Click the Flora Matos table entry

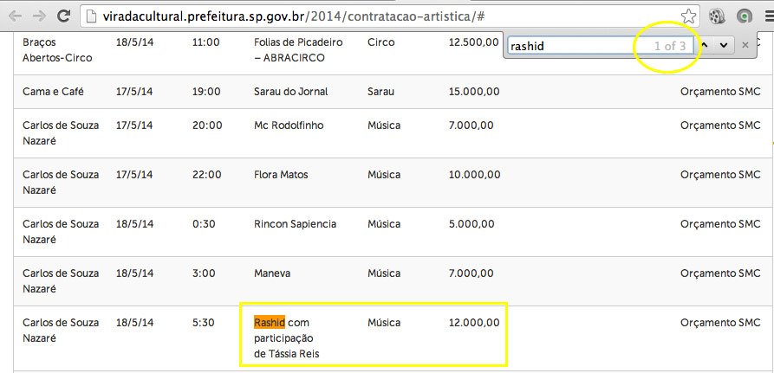281,175
